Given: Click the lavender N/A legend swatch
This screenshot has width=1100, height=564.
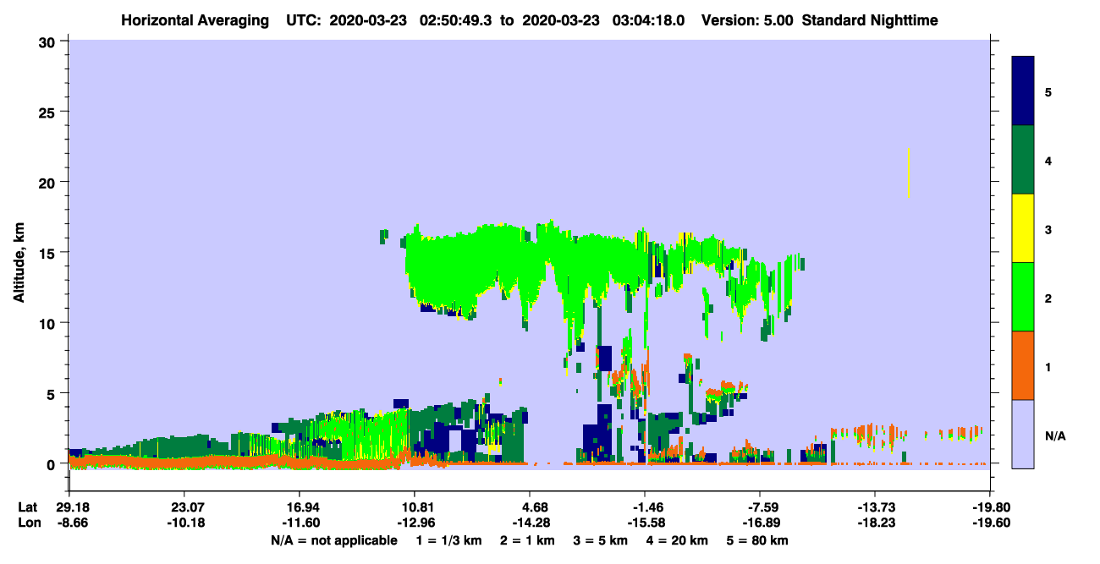Looking at the screenshot, I should tap(1023, 434).
